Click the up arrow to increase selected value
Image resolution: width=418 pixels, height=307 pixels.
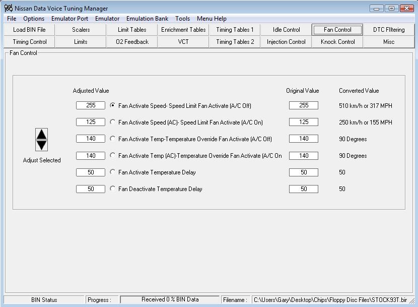[x=42, y=134]
